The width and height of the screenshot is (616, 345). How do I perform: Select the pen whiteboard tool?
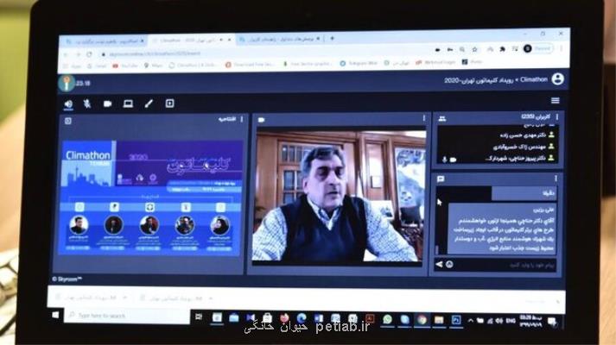click(149, 103)
